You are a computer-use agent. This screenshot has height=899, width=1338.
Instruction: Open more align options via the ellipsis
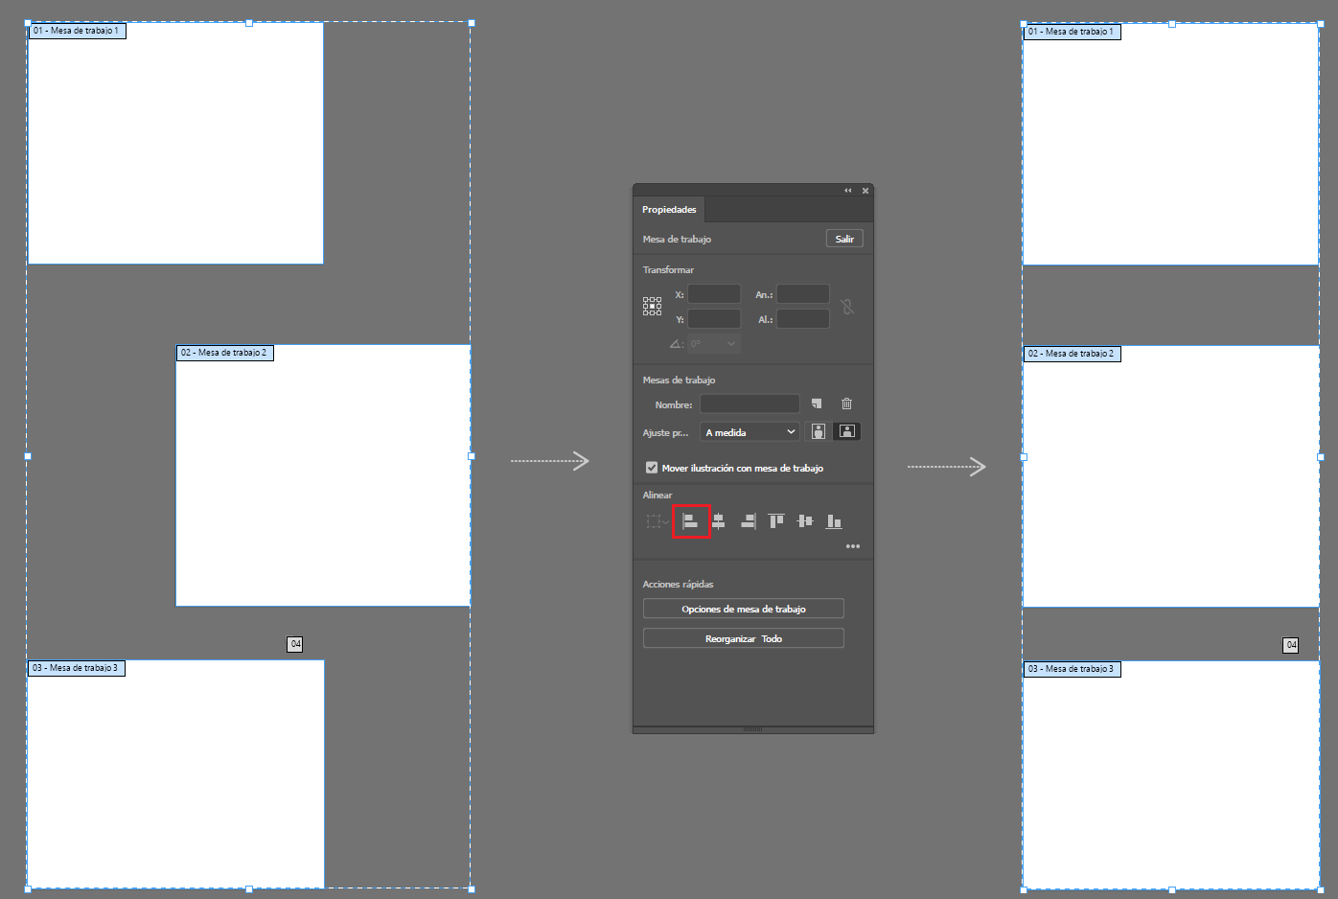coord(853,545)
